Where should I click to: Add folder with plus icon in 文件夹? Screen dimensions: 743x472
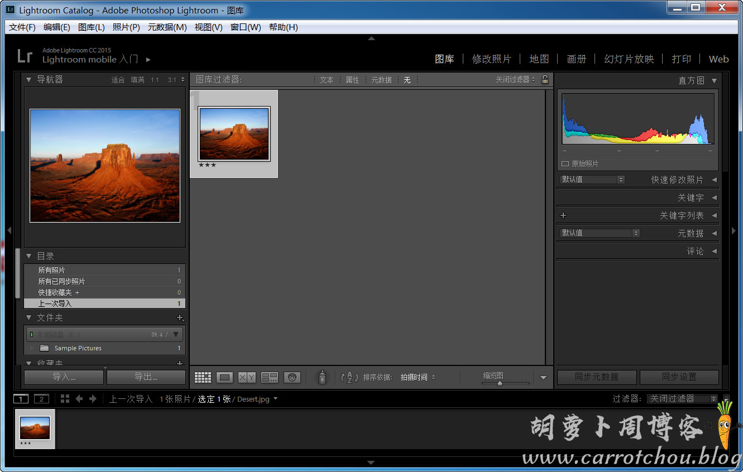(x=180, y=318)
